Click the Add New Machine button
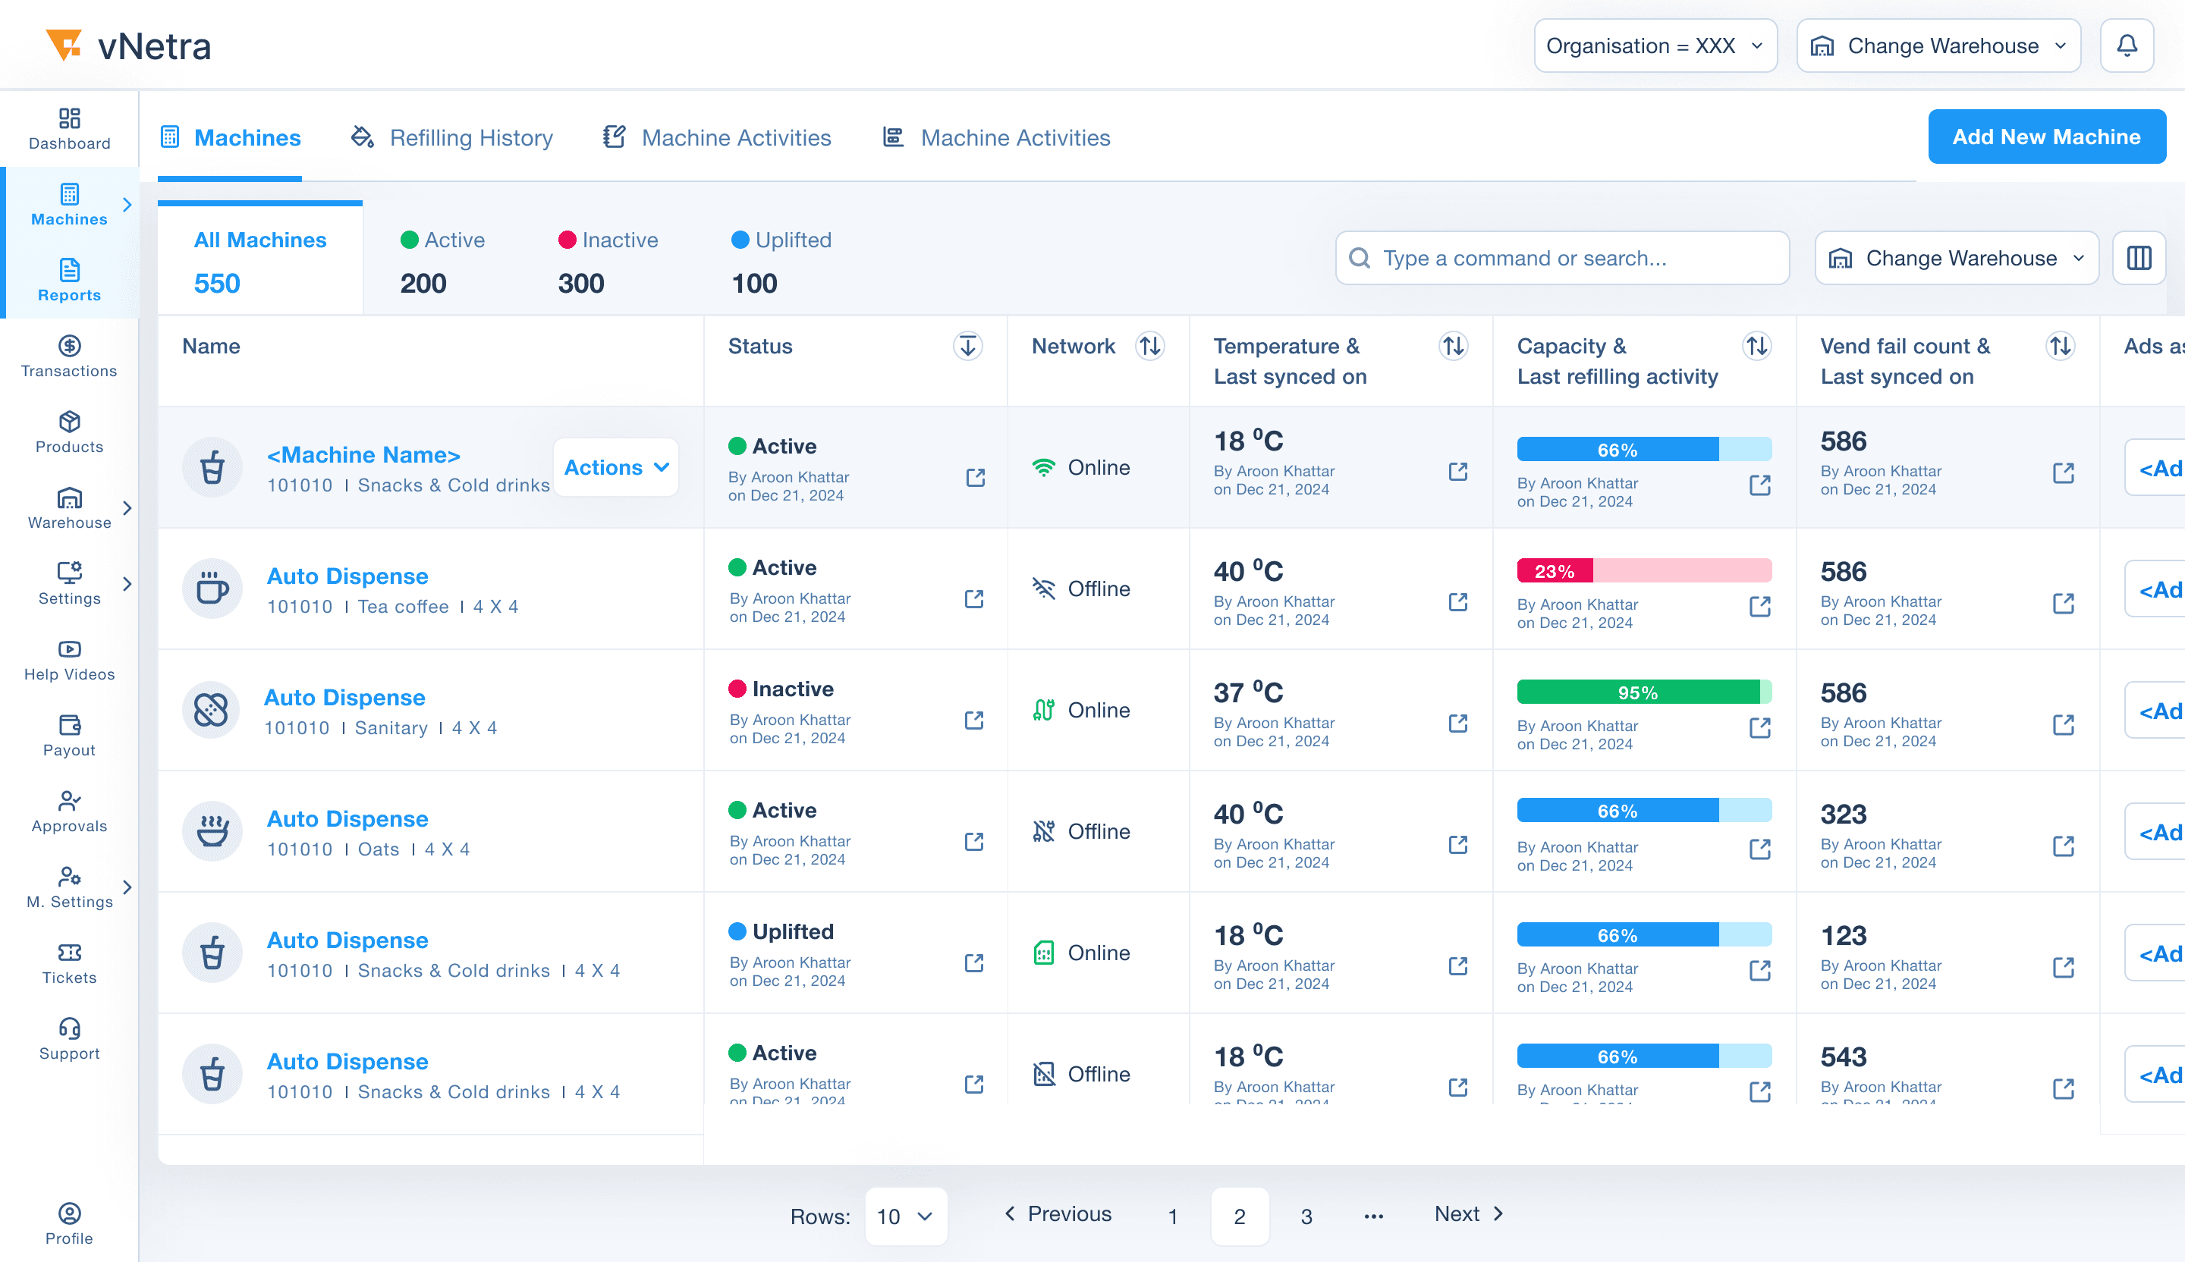Image resolution: width=2185 pixels, height=1262 pixels. pos(2045,137)
